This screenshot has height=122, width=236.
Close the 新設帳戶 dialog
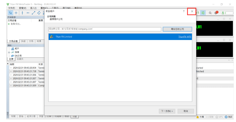[x=192, y=11]
